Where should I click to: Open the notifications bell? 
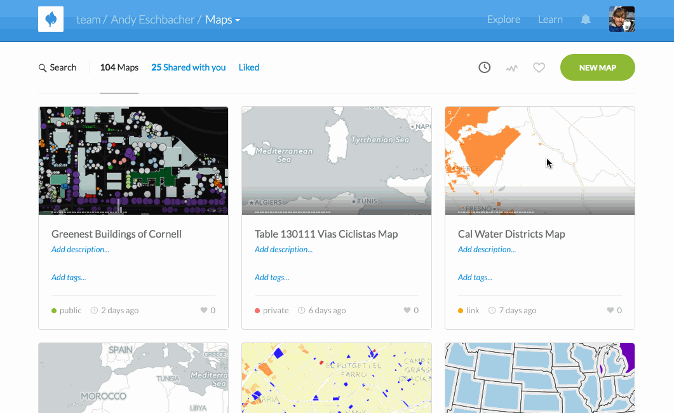click(x=586, y=20)
